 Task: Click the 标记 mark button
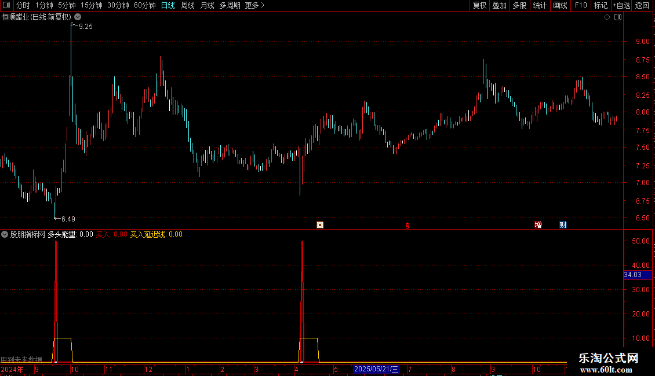[601, 5]
